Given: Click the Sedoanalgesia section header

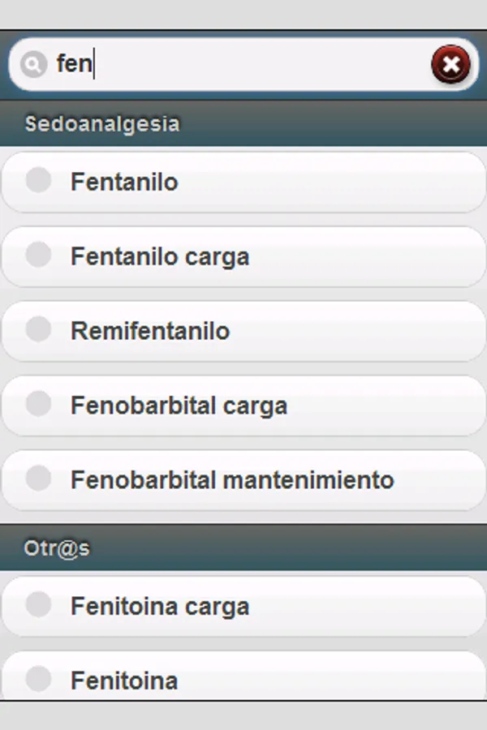Looking at the screenshot, I should tap(102, 124).
